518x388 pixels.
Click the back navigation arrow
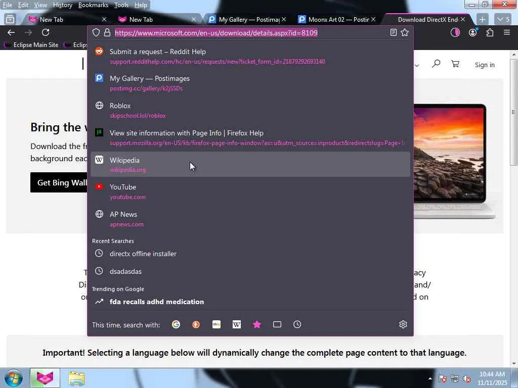tap(11, 32)
